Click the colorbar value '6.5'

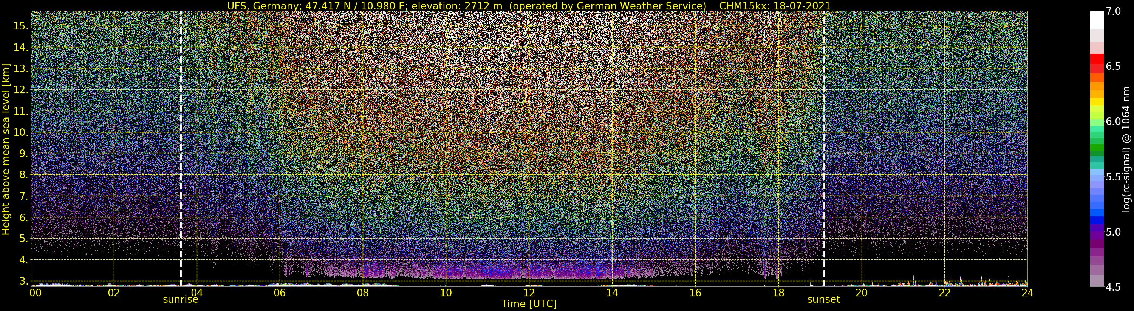1113,66
